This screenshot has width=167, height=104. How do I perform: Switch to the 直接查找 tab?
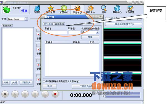(x=60, y=24)
